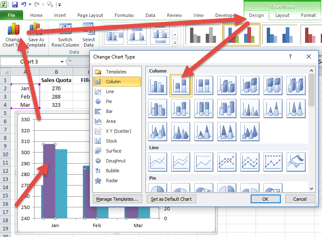
Task: Select Templates category in chart type list
Action: pyautogui.click(x=117, y=72)
